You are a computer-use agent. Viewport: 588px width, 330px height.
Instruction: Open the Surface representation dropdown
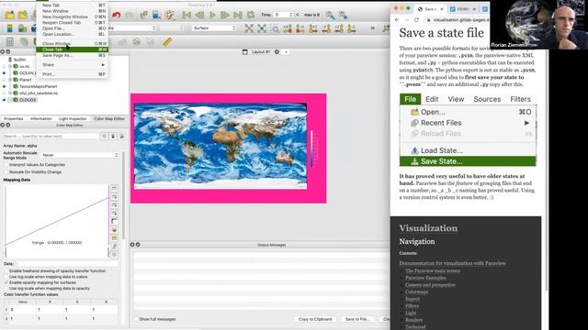pyautogui.click(x=214, y=28)
